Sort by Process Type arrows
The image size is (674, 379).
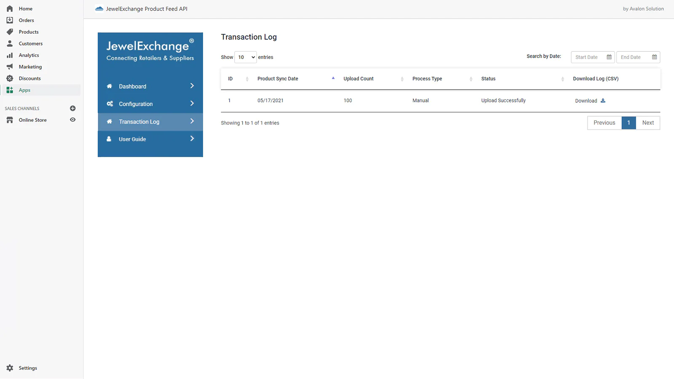(471, 79)
